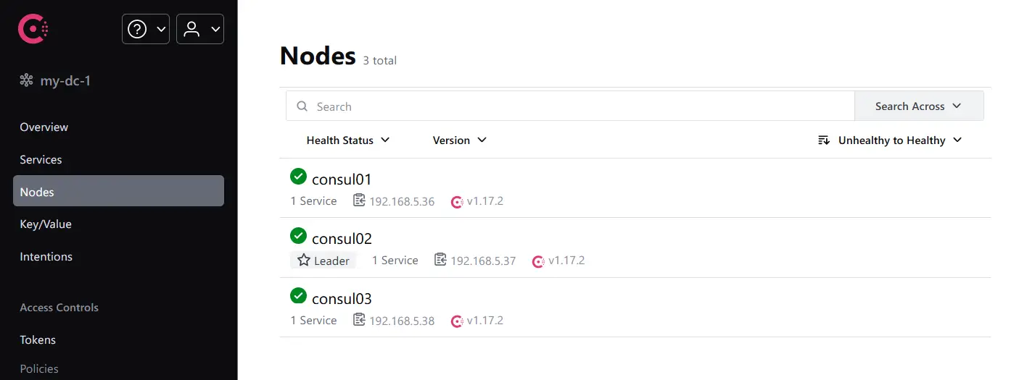This screenshot has height=380, width=1027.
Task: Open the user account menu
Action: [200, 29]
